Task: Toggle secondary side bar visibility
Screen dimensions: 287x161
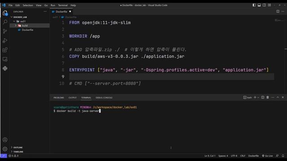Action: pos(264,5)
